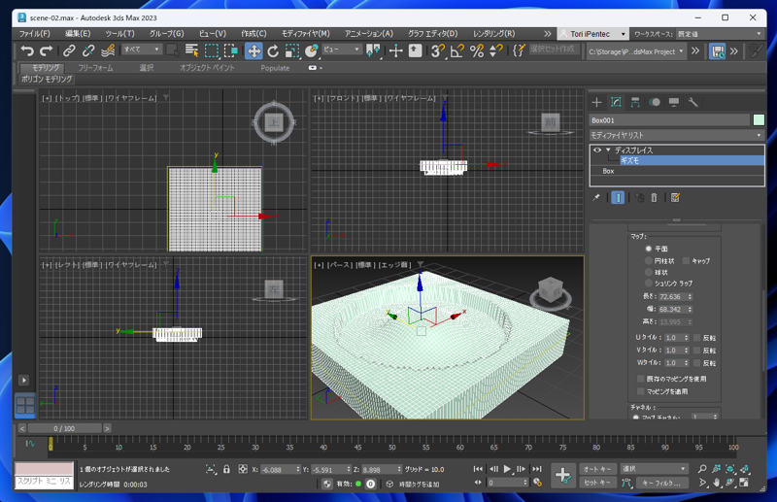Activate the Select and Move tool
The width and height of the screenshot is (777, 502).
click(253, 50)
